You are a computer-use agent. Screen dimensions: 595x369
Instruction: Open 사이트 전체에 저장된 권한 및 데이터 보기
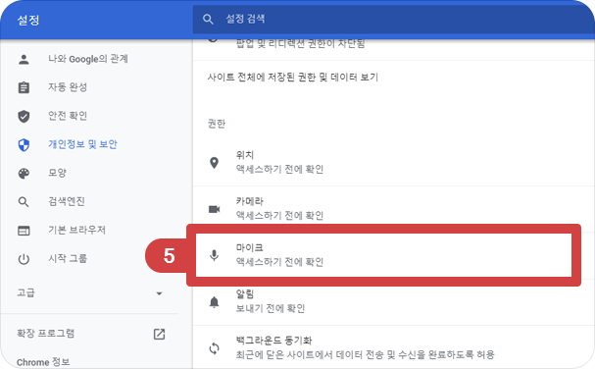292,78
